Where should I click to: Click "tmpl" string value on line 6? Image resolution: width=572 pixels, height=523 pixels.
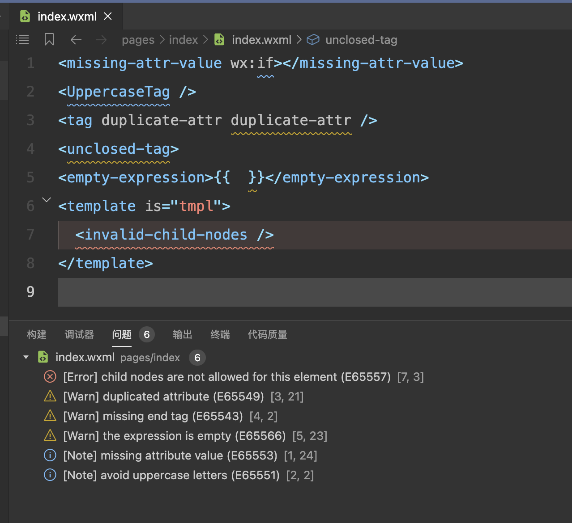(x=196, y=206)
